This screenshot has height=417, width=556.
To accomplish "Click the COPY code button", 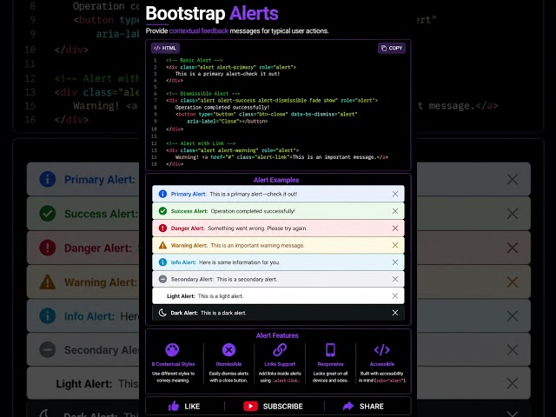I will click(x=392, y=48).
